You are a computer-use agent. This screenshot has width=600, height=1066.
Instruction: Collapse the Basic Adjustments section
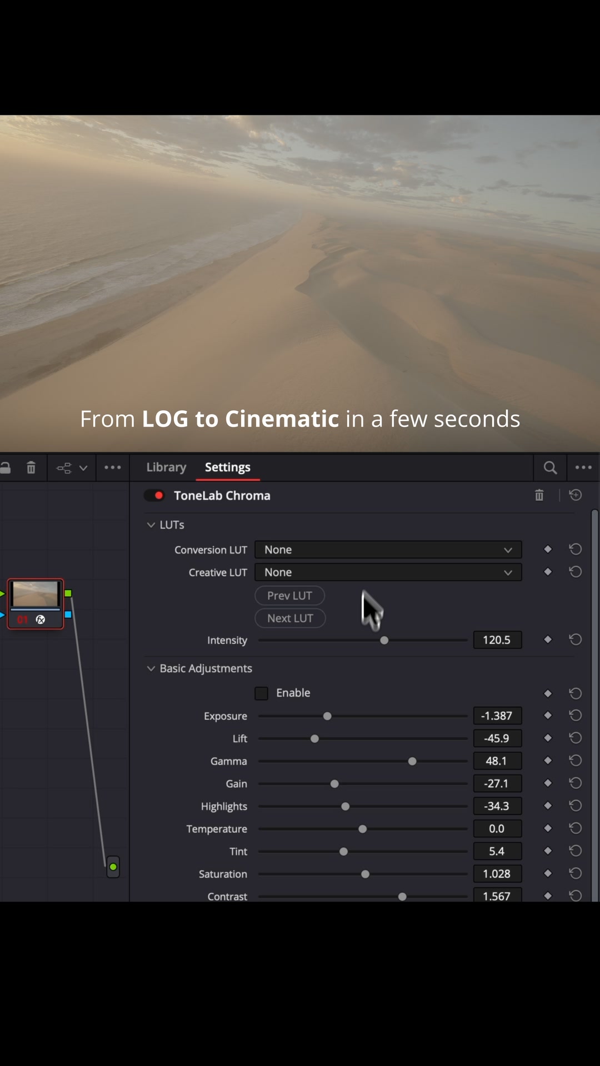tap(151, 668)
